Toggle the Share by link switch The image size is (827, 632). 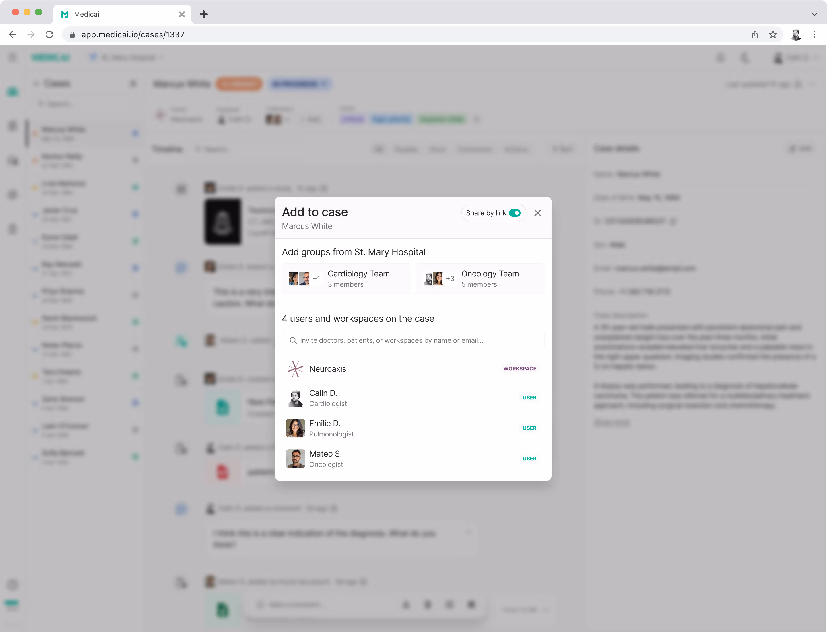coord(515,213)
